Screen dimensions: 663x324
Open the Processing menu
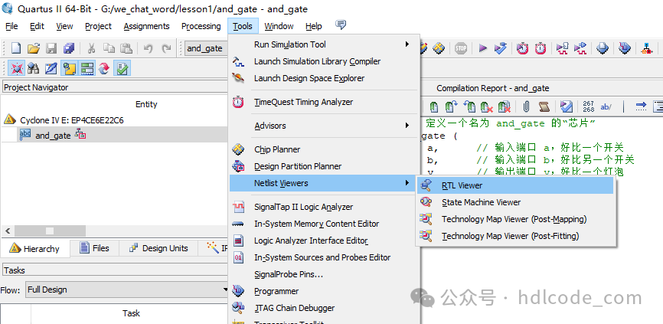pos(201,26)
